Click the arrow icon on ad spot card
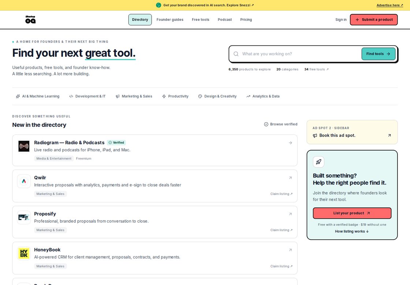 389,135
